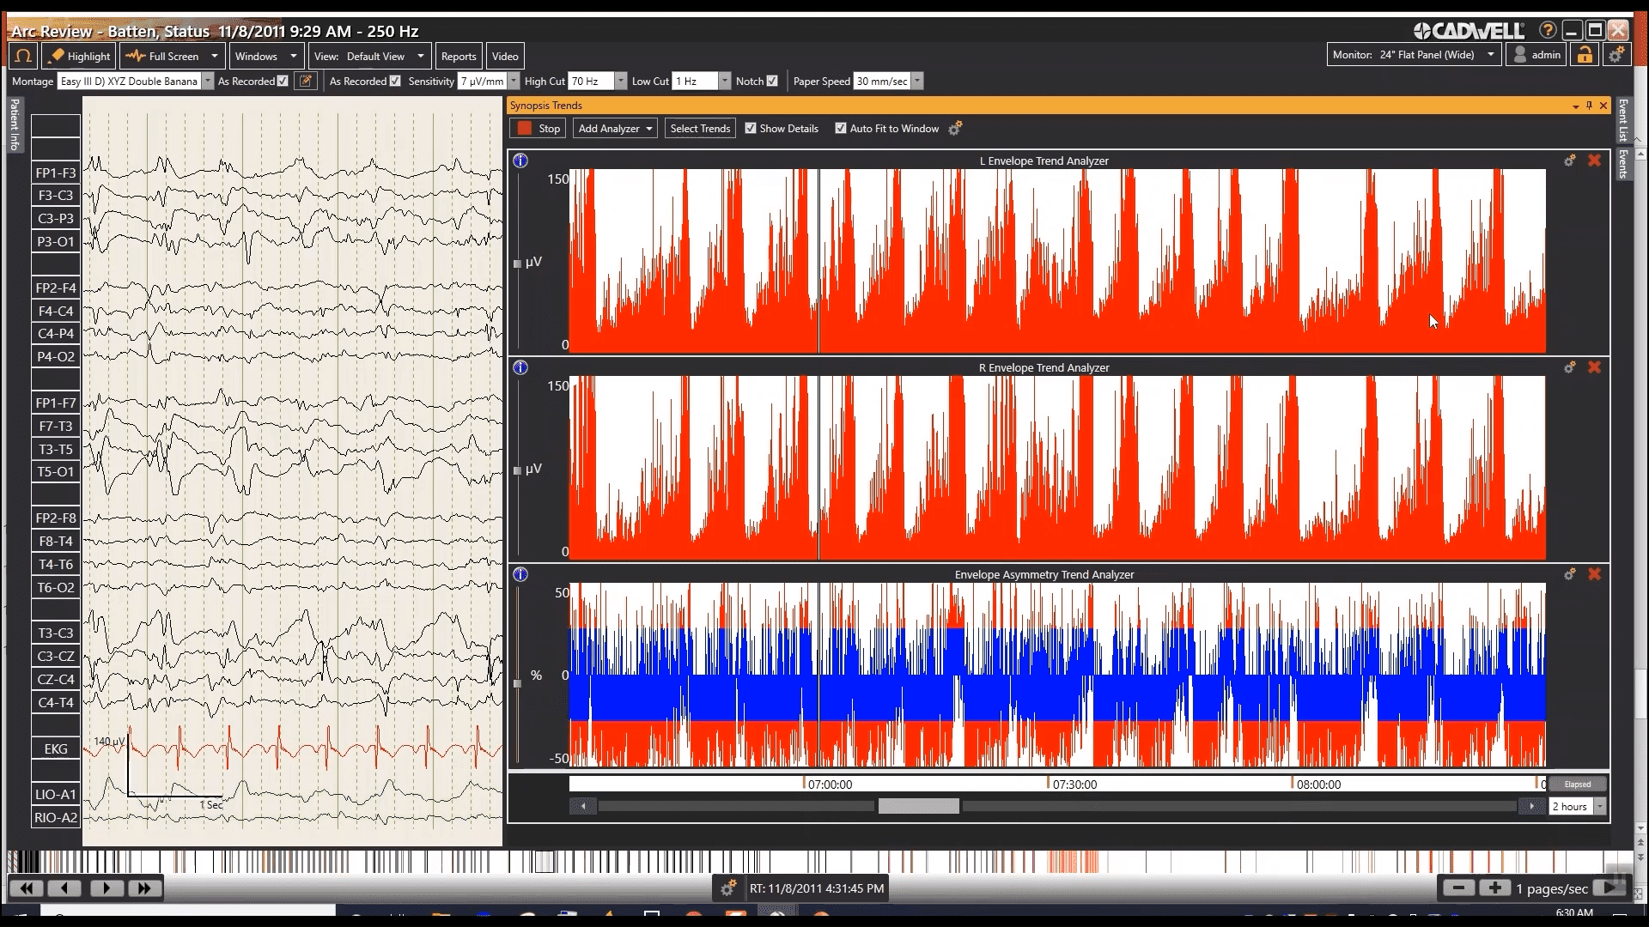This screenshot has width=1649, height=927.
Task: Toggle the Notch filter checkbox
Action: tap(772, 82)
